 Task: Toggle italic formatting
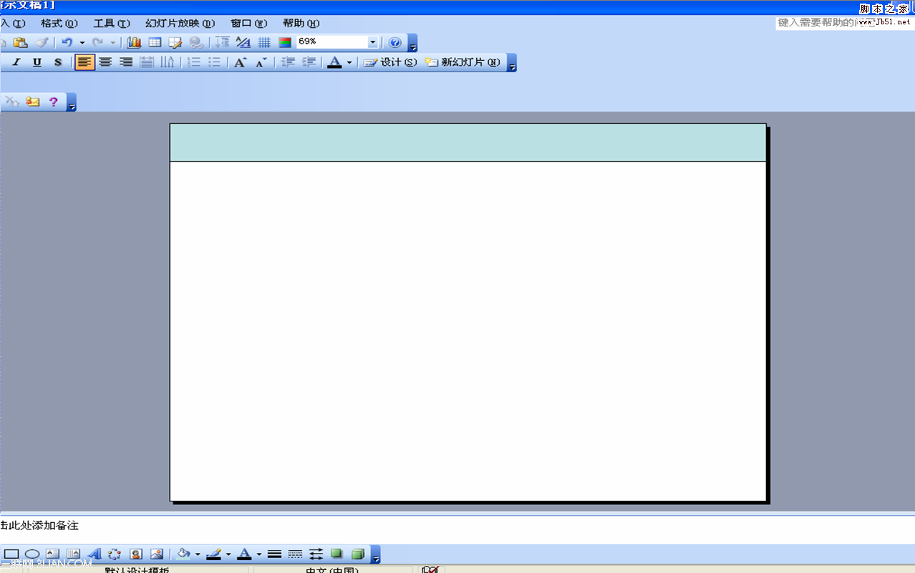coord(16,63)
